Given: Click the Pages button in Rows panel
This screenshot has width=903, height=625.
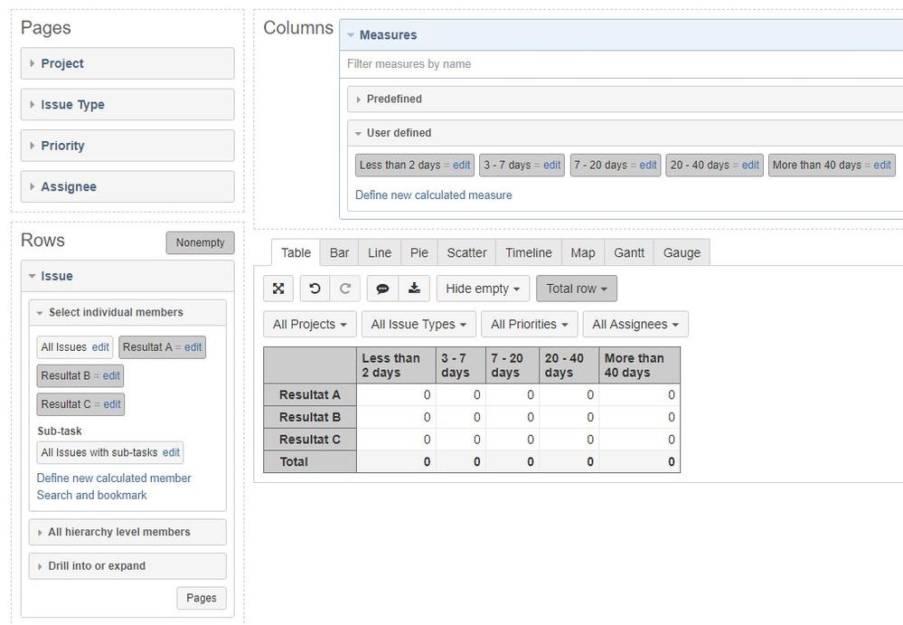Looking at the screenshot, I should pyautogui.click(x=202, y=598).
